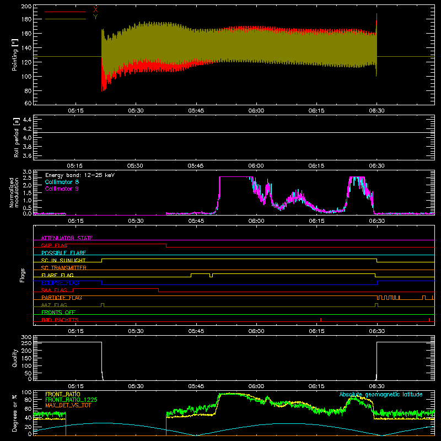Click the BAD_PACKETS flag label
441x441 pixels.
[60, 320]
